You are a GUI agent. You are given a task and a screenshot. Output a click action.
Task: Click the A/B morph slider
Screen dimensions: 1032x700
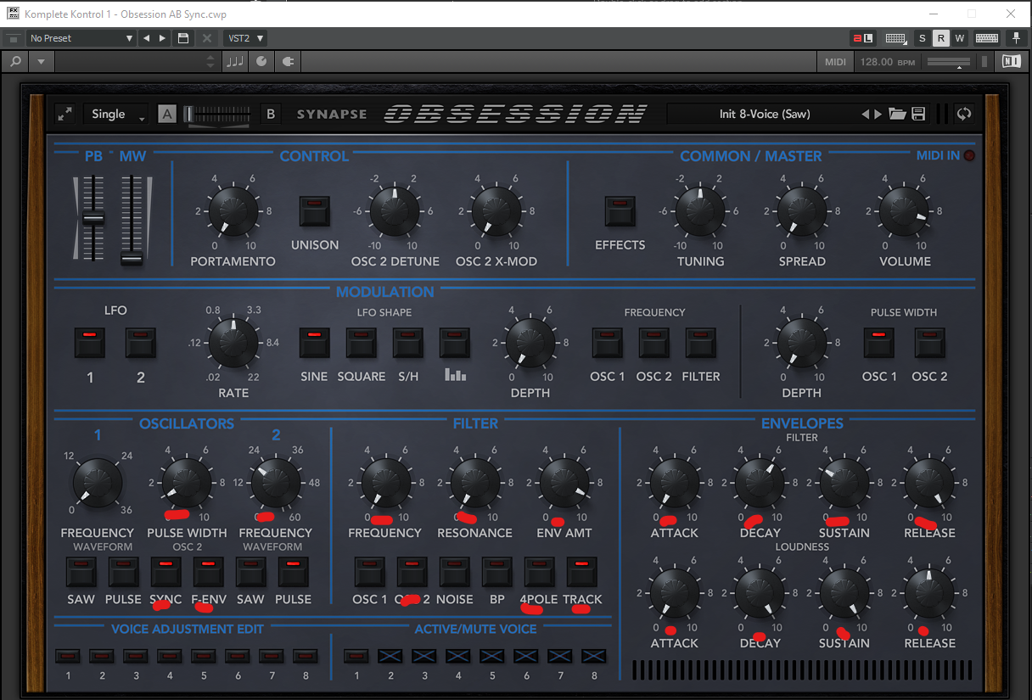click(218, 115)
